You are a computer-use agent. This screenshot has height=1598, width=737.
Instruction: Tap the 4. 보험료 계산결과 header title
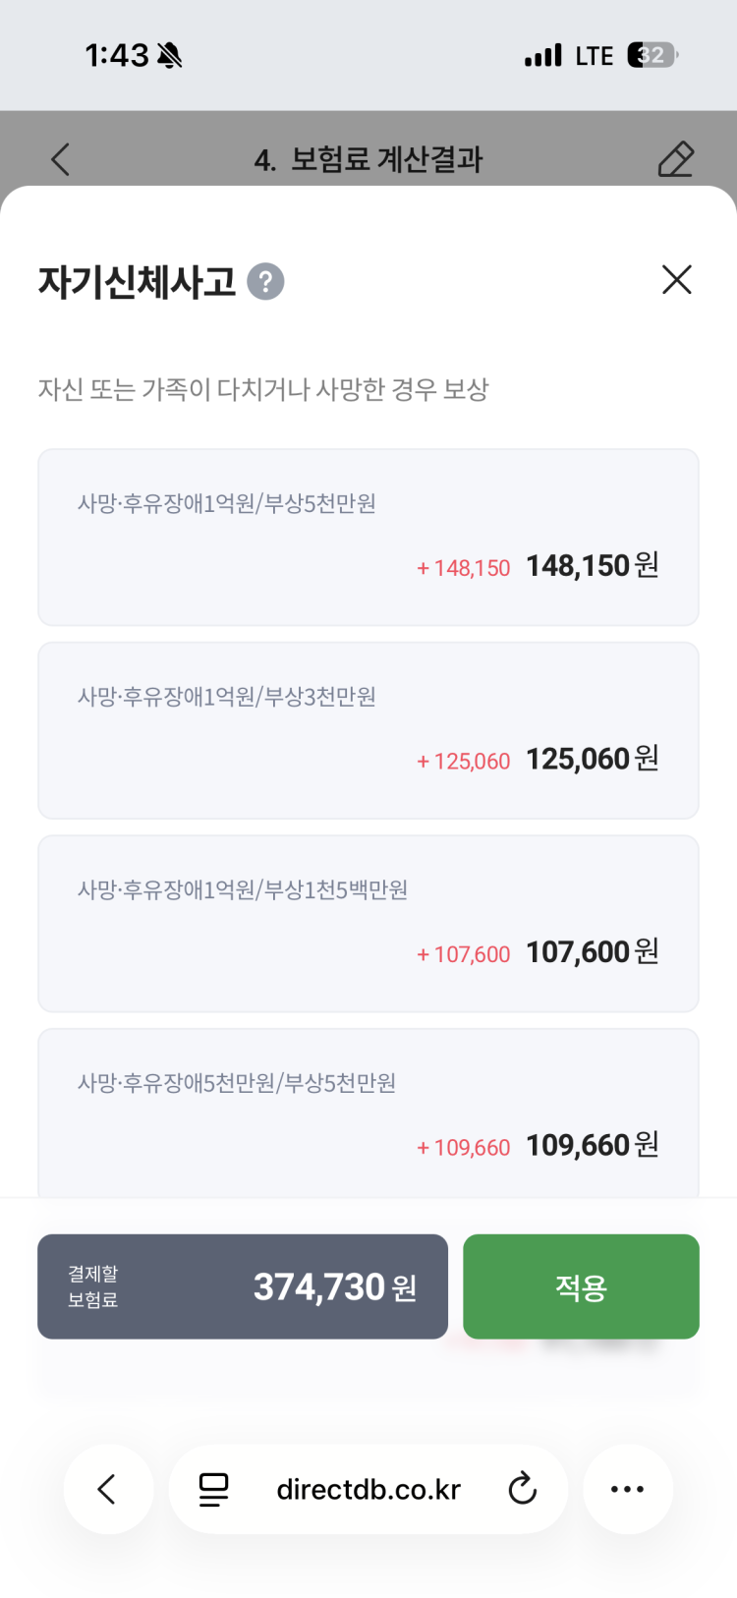click(368, 159)
